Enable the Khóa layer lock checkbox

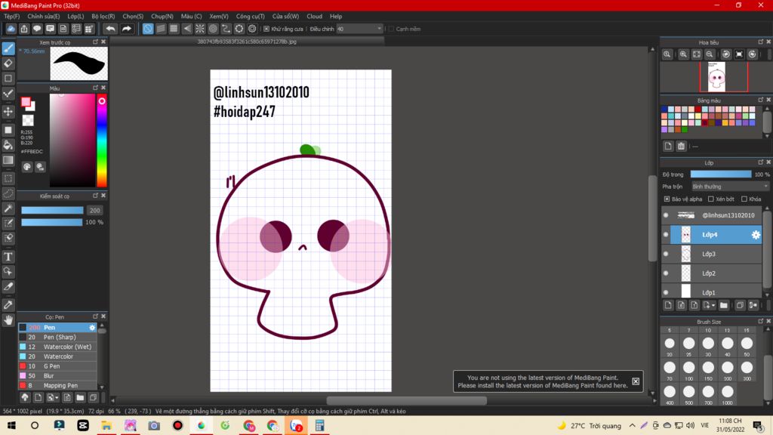[744, 199]
